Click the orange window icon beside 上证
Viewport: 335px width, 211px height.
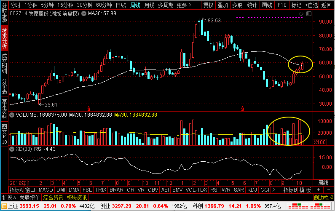coord(4,206)
